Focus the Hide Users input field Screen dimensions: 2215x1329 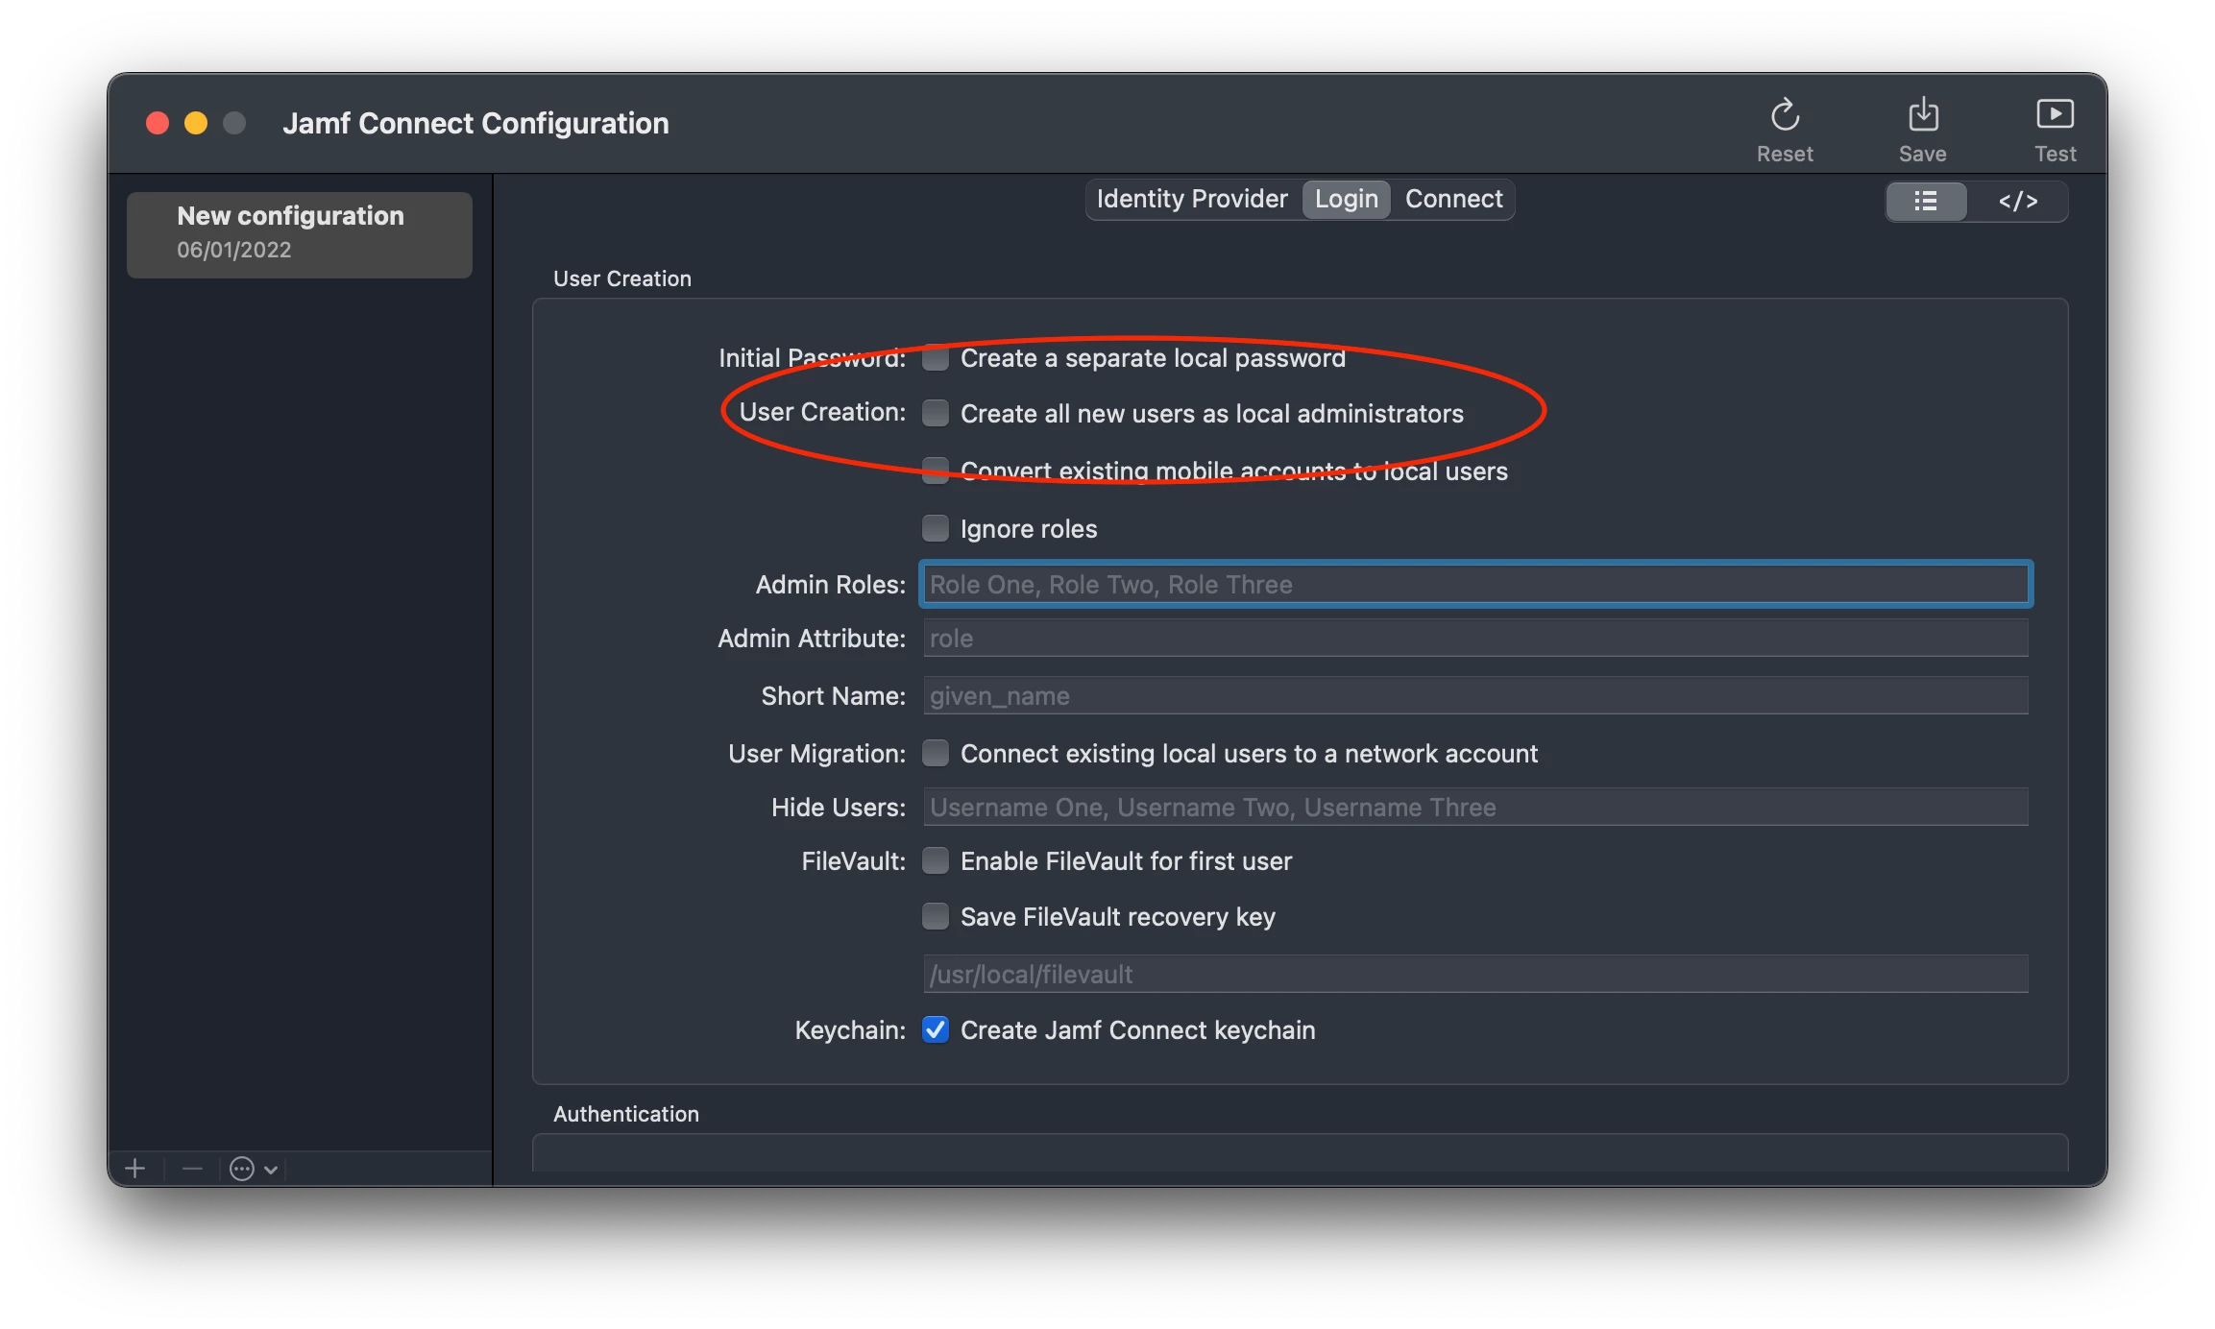coord(1474,808)
